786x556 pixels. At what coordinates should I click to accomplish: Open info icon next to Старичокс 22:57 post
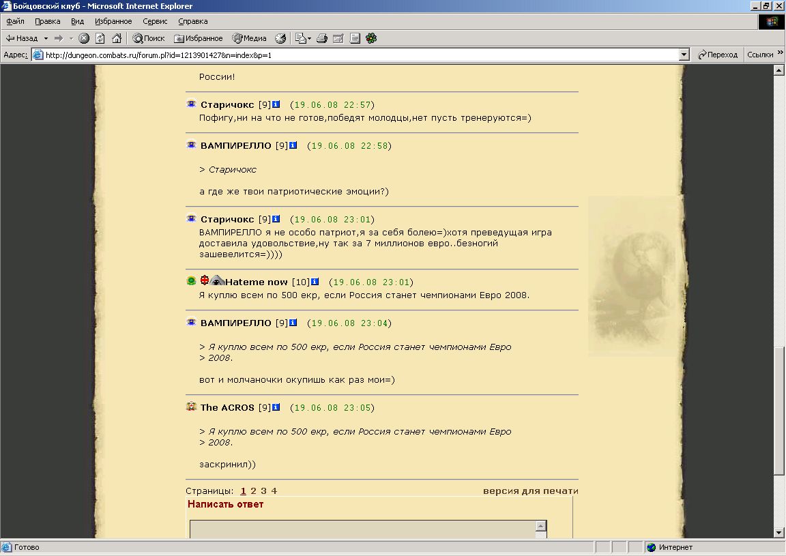[276, 104]
